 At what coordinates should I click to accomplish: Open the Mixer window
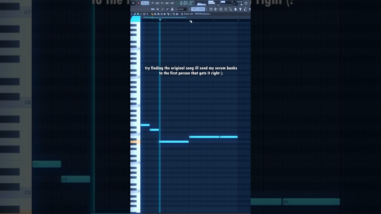click(x=226, y=9)
